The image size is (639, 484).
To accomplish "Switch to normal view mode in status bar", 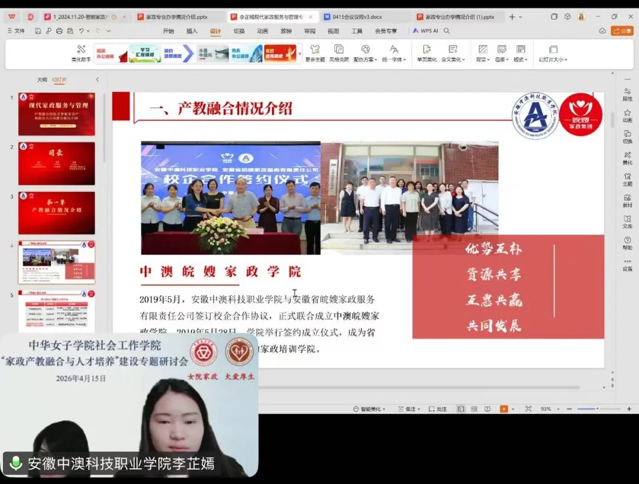I will pos(461,409).
